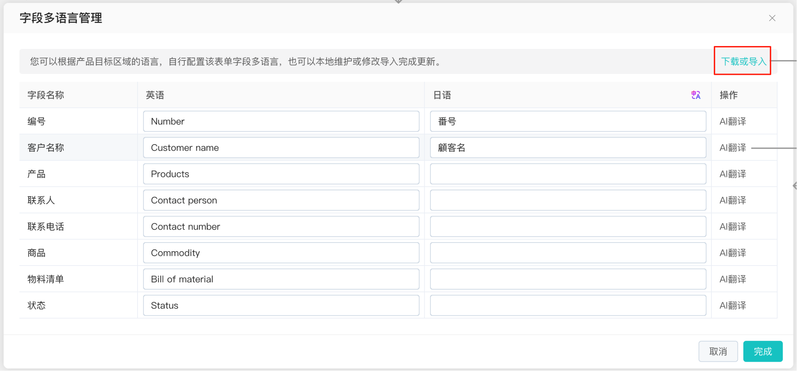Focus the Japanese field containing 顧客名
Viewport: 797px width, 371px height.
pyautogui.click(x=568, y=148)
